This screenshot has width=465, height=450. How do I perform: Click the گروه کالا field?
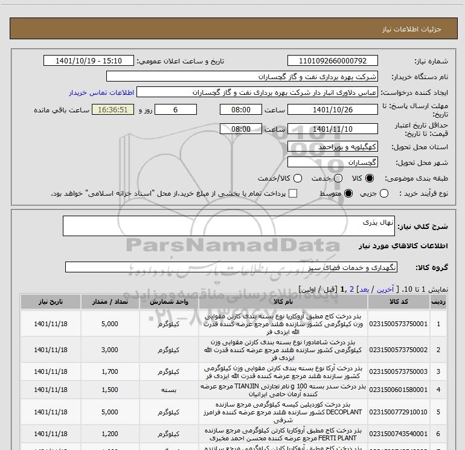[231, 267]
